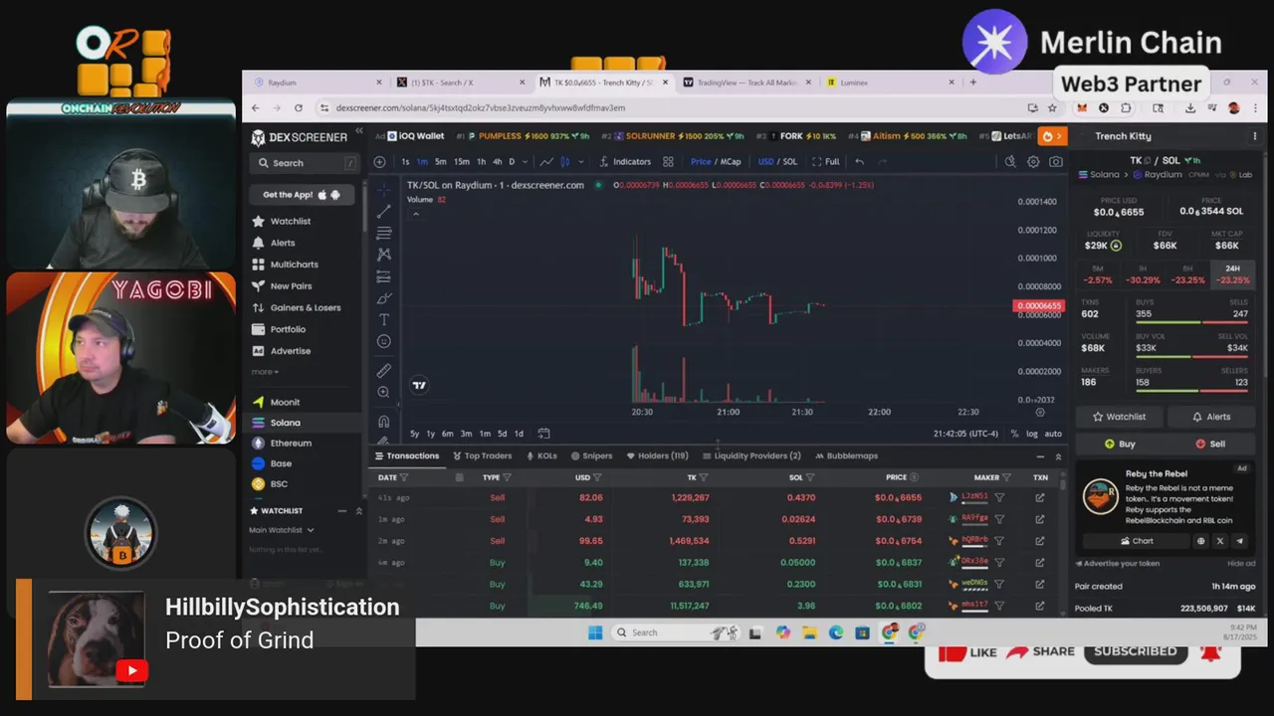1274x716 pixels.
Task: Click the Windows Start button in taskbar
Action: coord(595,632)
